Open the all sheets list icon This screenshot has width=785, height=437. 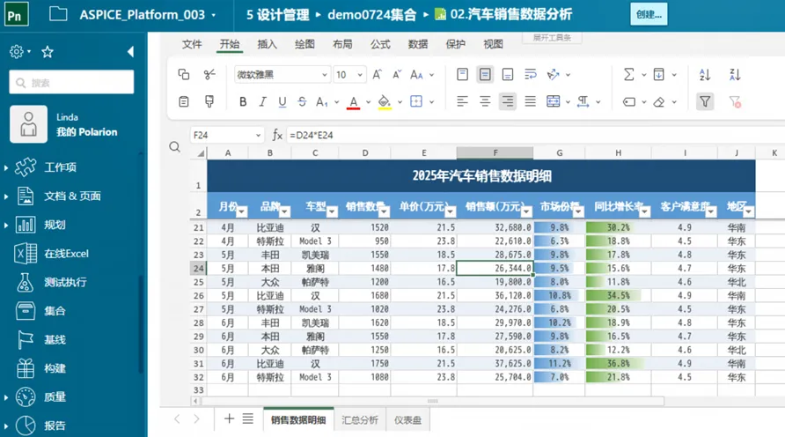248,418
